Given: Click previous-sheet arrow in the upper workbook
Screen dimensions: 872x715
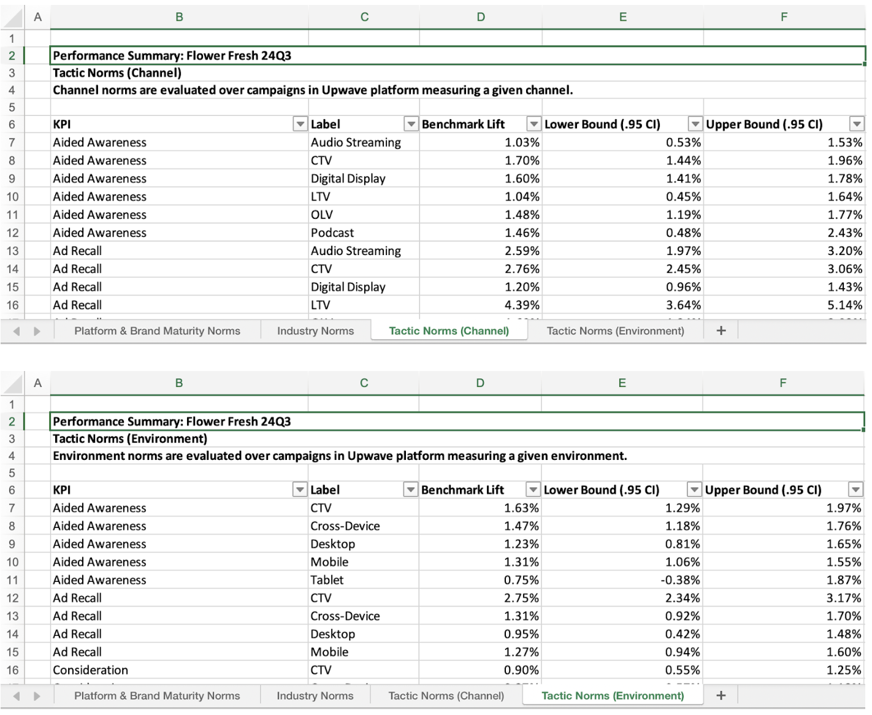Looking at the screenshot, I should [x=17, y=331].
